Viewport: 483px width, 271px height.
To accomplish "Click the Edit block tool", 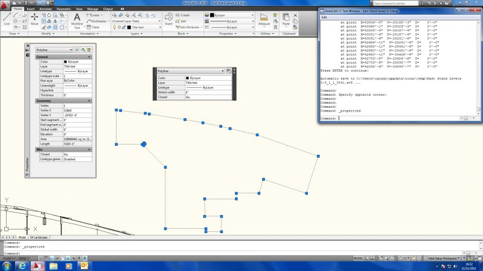I will click(x=181, y=21).
